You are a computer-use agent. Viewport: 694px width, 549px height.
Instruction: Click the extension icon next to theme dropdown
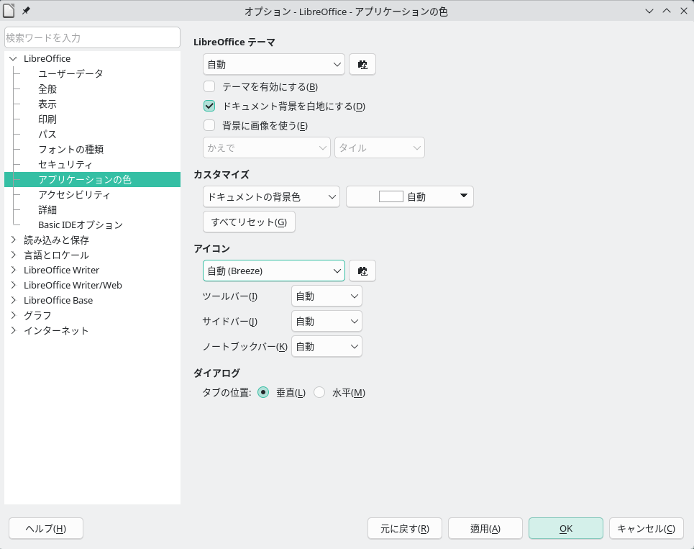pyautogui.click(x=362, y=65)
